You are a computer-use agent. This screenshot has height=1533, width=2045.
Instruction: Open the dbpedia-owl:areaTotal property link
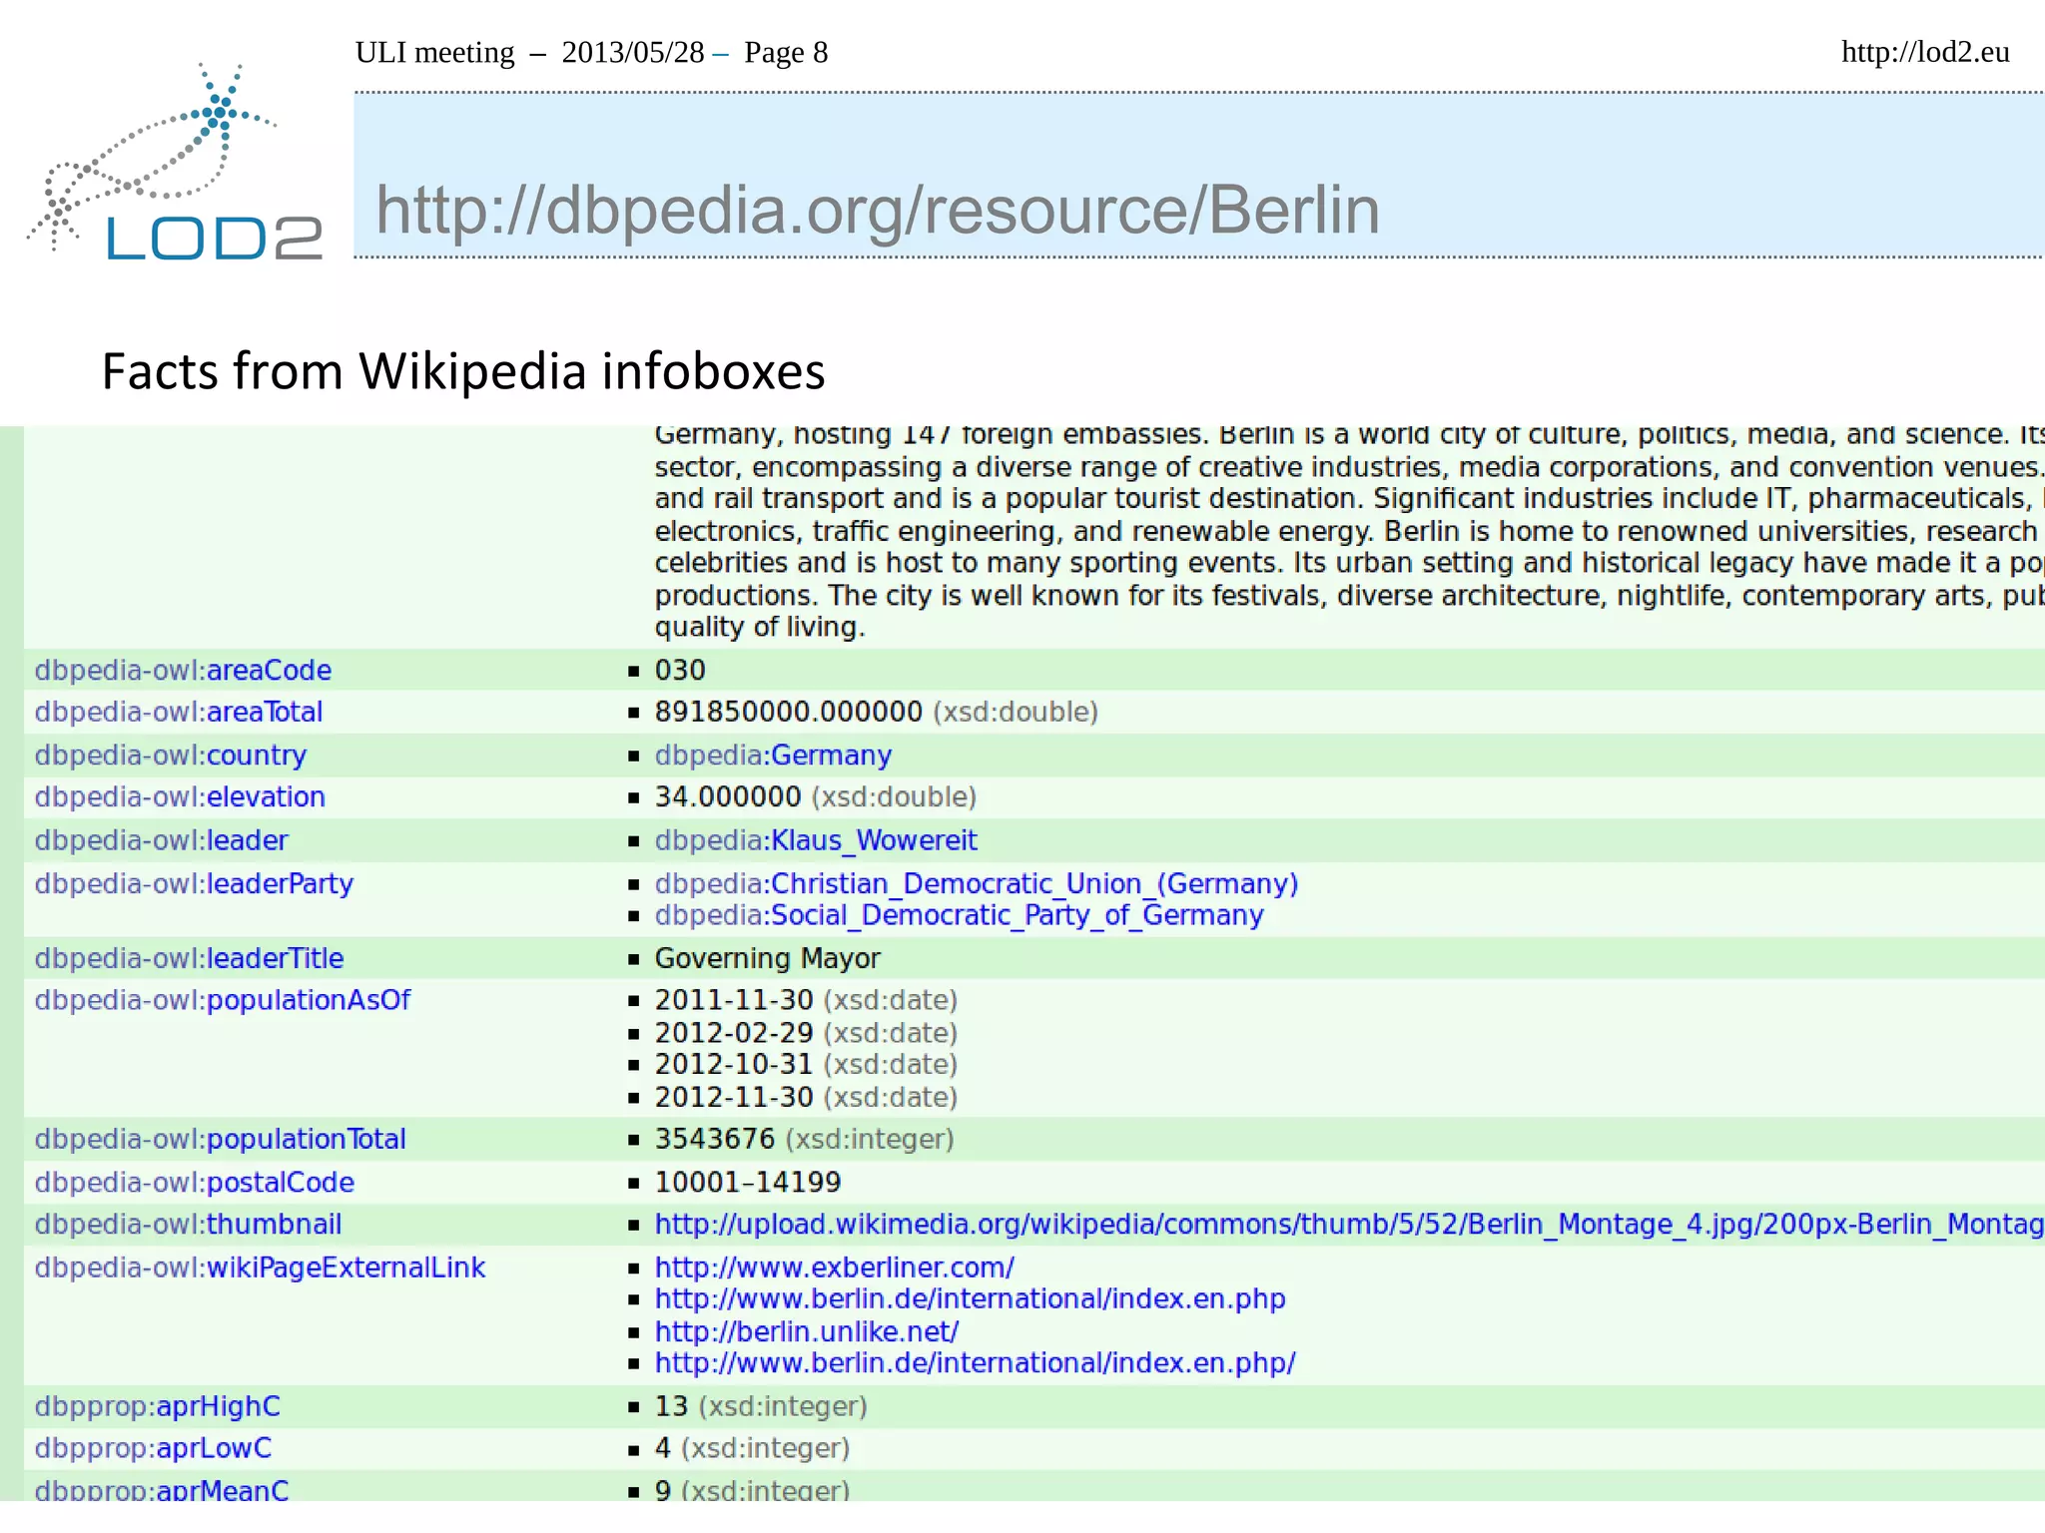click(x=179, y=712)
